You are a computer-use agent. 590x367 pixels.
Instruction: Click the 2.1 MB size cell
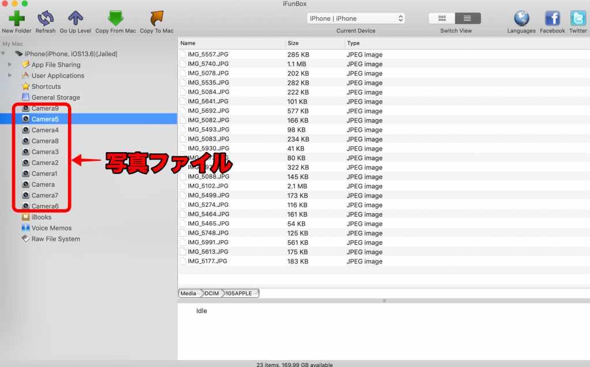coord(297,186)
